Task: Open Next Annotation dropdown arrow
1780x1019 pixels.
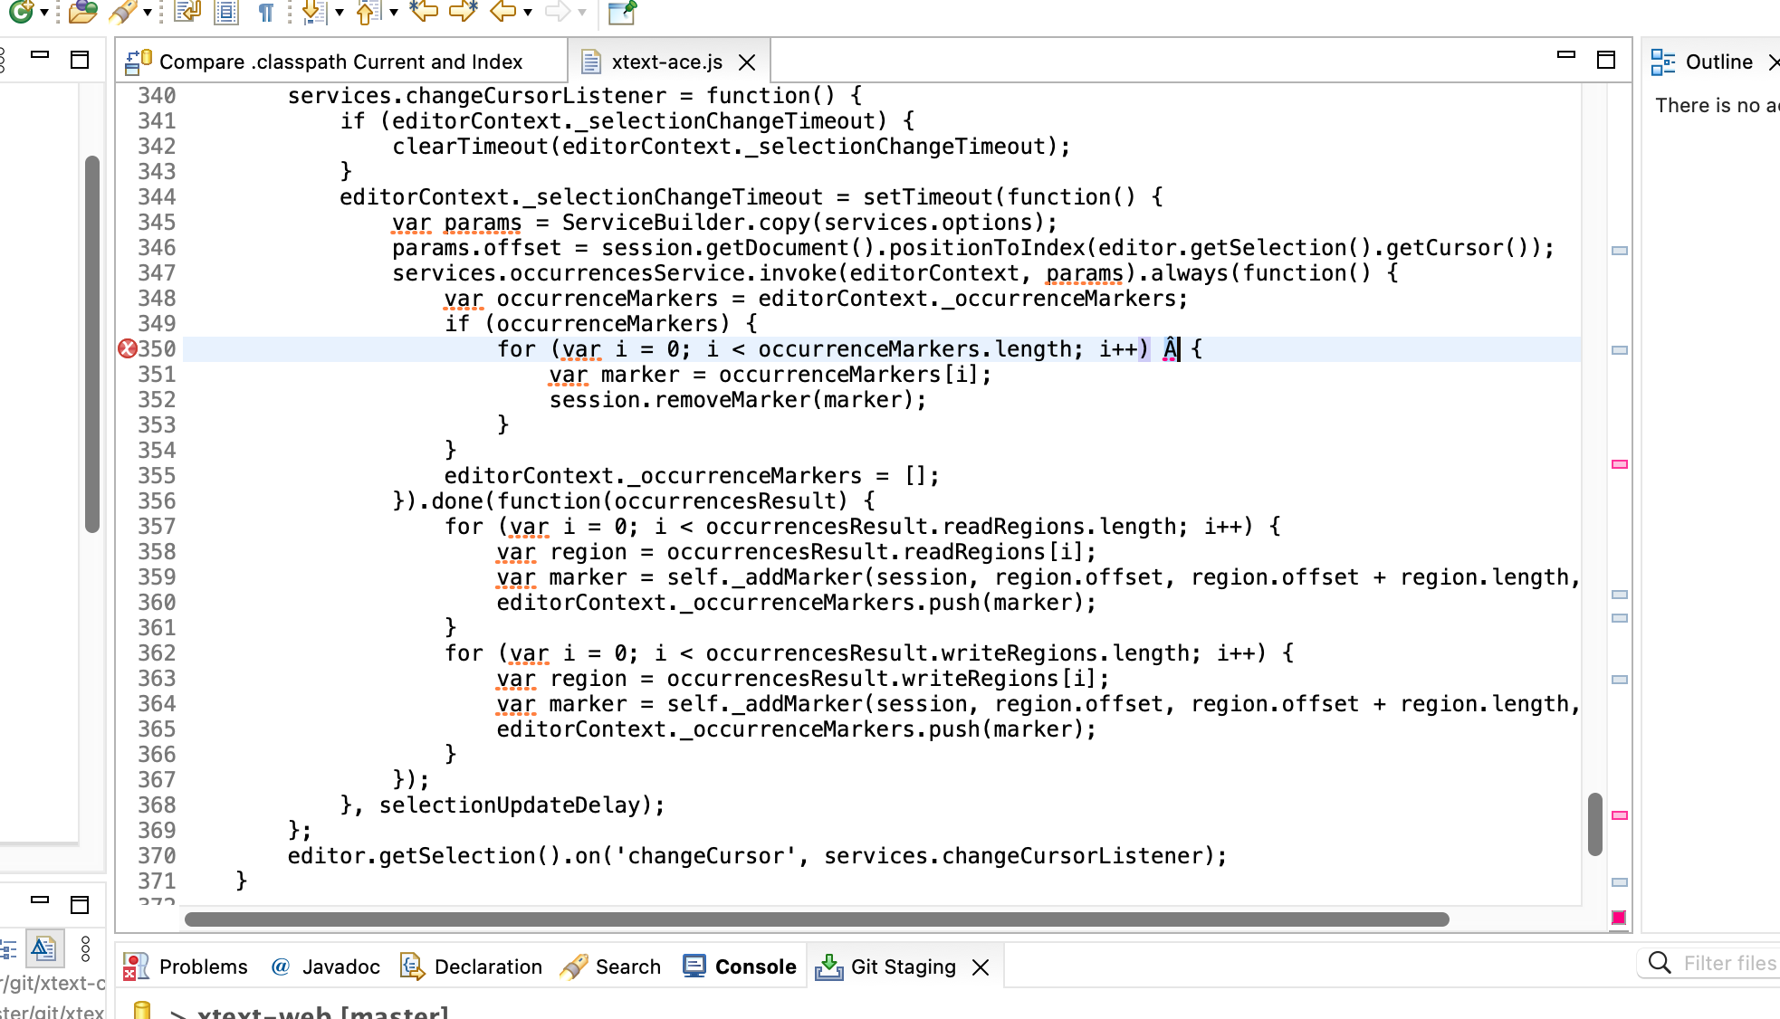Action: pyautogui.click(x=340, y=13)
